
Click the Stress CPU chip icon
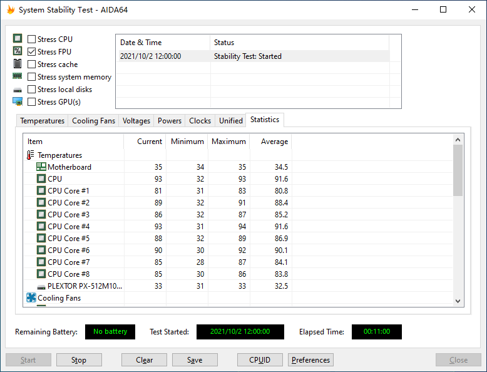18,39
